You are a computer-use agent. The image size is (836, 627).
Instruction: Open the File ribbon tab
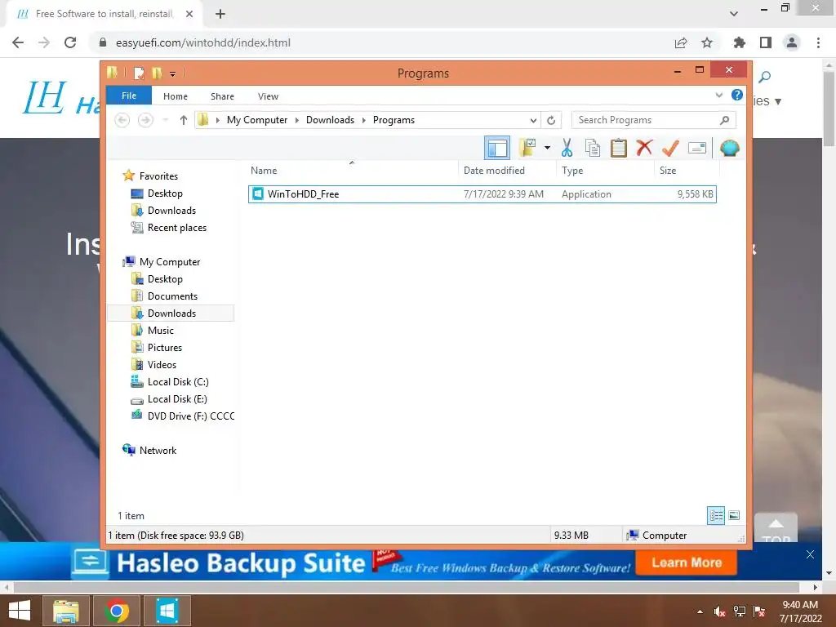[x=129, y=96]
